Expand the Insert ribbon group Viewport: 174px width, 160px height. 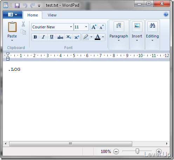click(x=137, y=35)
